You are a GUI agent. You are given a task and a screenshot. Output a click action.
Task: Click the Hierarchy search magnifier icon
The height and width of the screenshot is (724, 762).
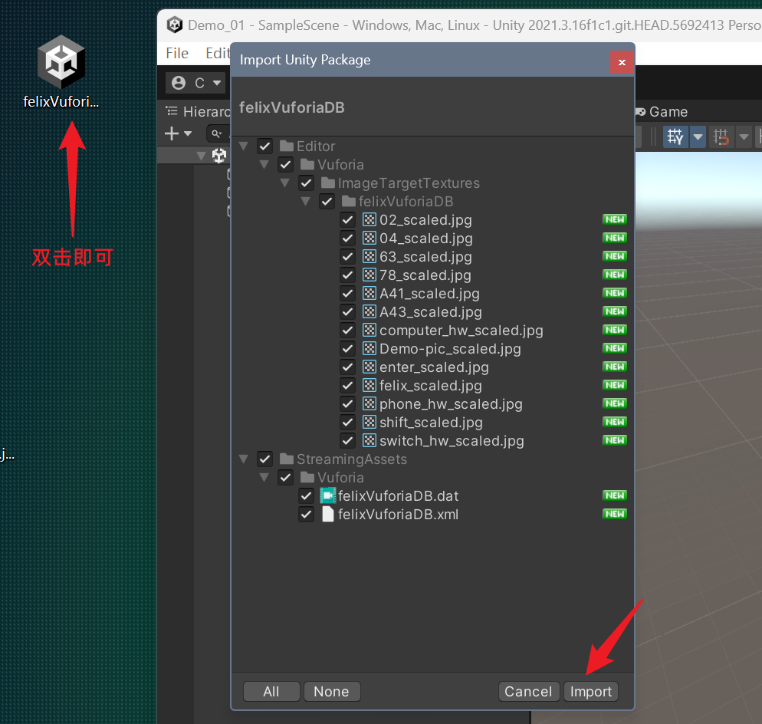point(216,133)
